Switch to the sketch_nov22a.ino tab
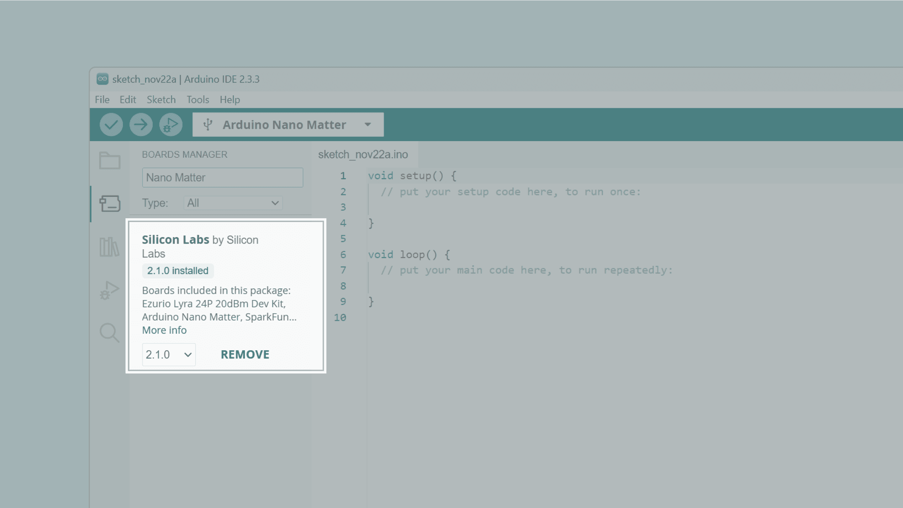The image size is (903, 508). 363,155
